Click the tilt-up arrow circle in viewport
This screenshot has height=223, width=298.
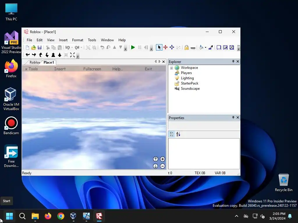155,159
